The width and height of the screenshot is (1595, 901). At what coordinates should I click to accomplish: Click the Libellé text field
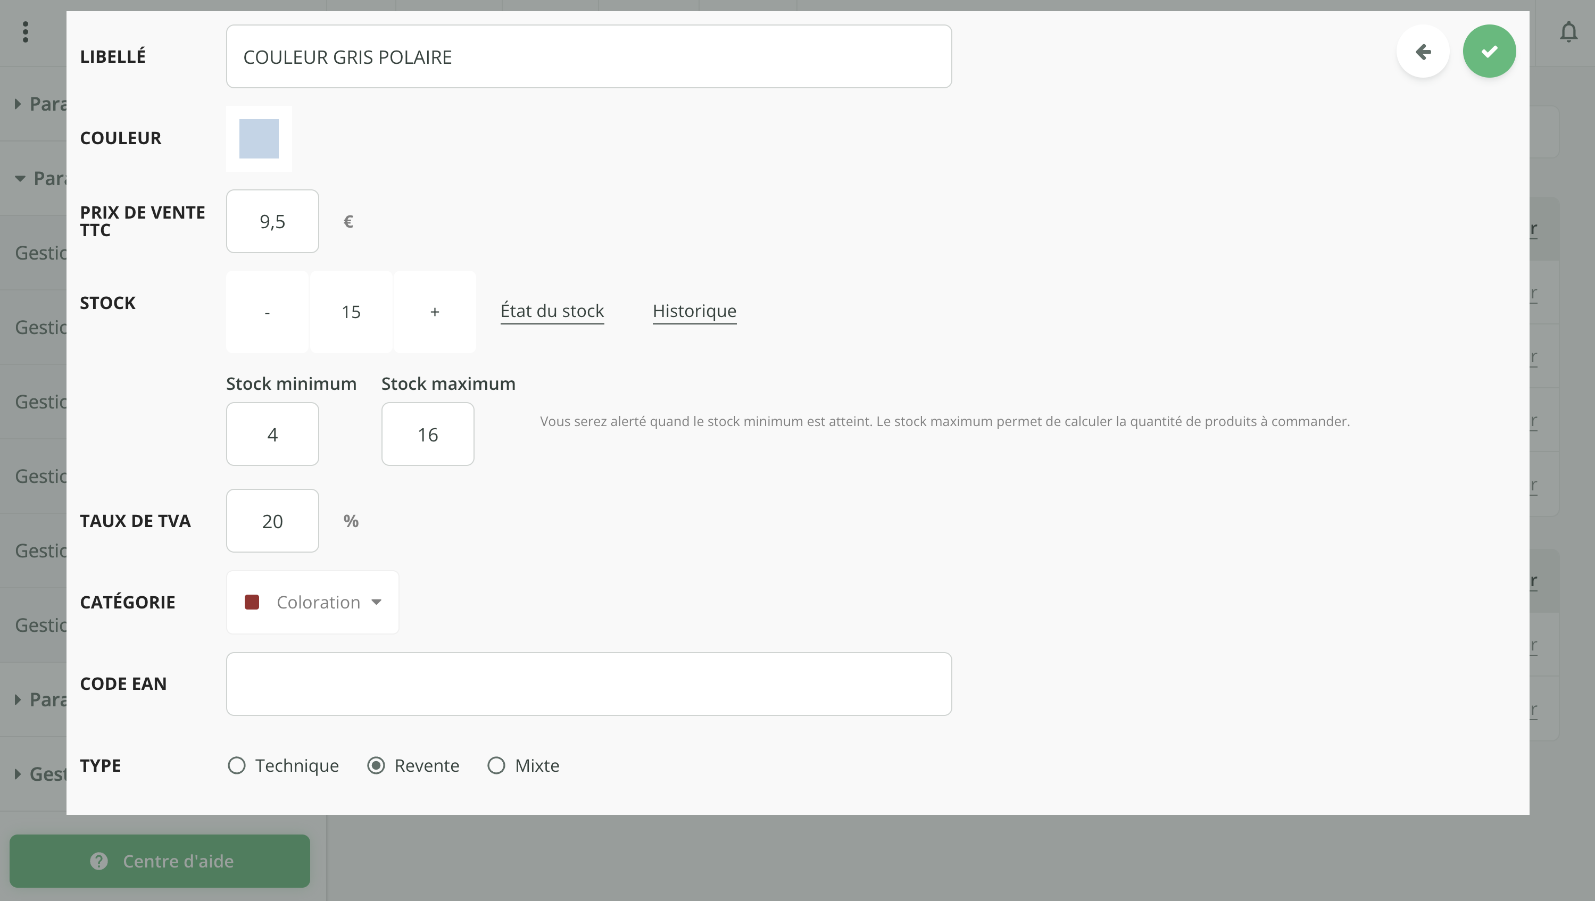pyautogui.click(x=588, y=56)
